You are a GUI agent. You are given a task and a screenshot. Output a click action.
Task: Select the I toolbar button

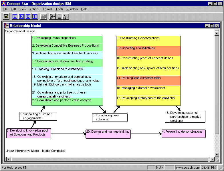[15, 16]
